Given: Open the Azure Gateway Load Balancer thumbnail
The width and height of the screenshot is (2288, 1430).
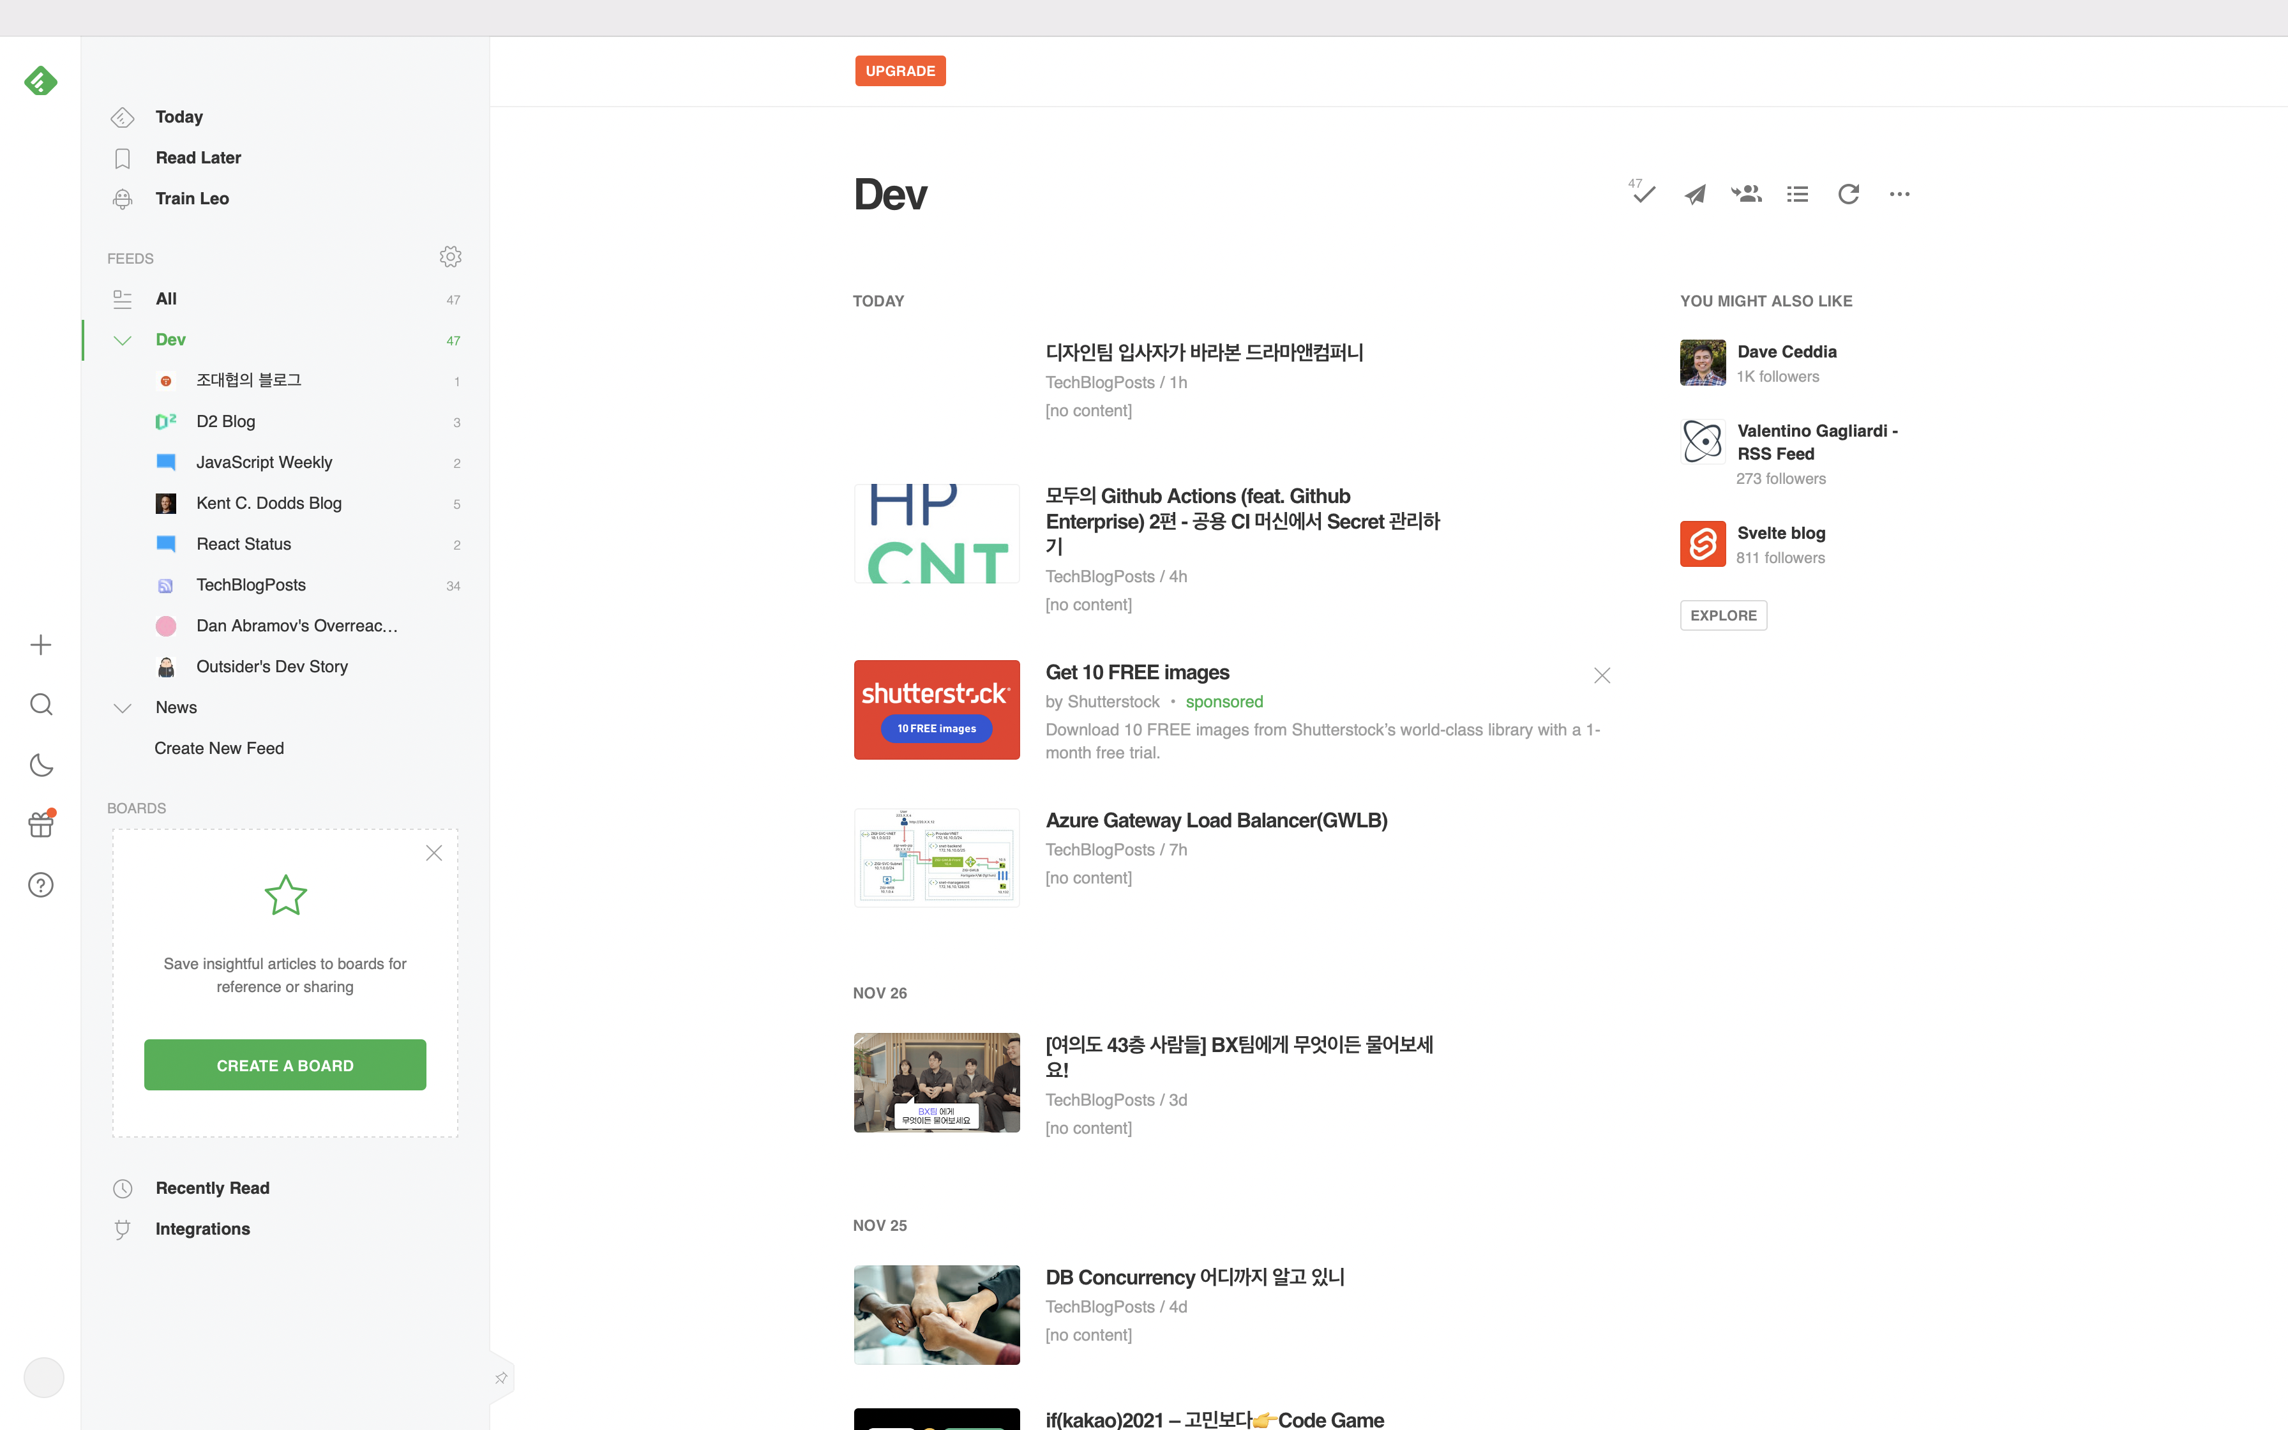Looking at the screenshot, I should [936, 857].
